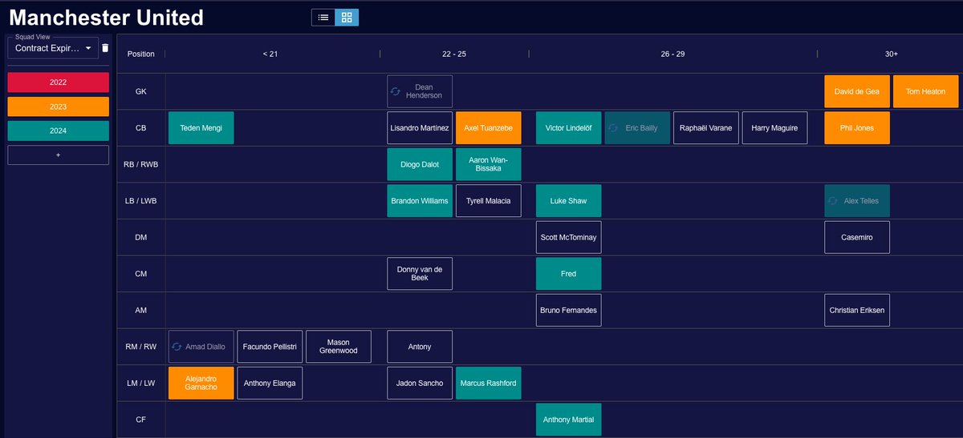Click the RB / RWB row label
963x438 pixels.
pos(140,164)
